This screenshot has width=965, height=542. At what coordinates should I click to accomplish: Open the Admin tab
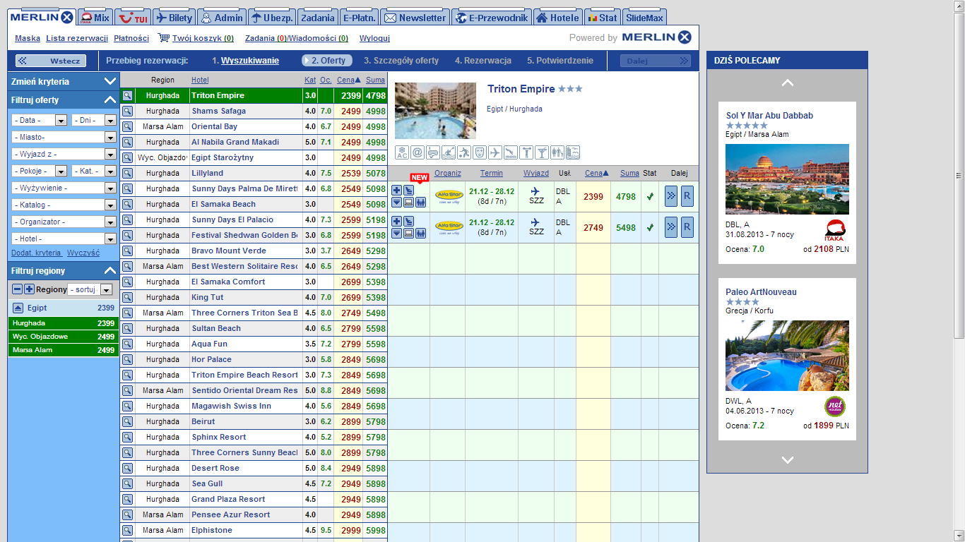[x=221, y=18]
